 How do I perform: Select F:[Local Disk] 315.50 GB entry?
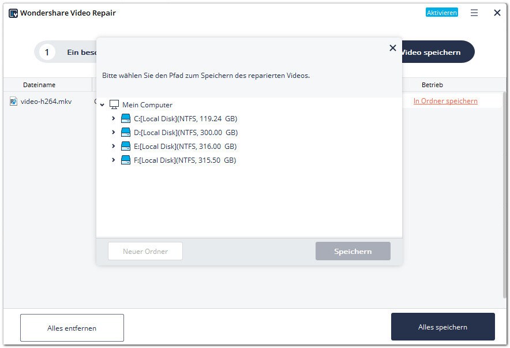[x=185, y=160]
